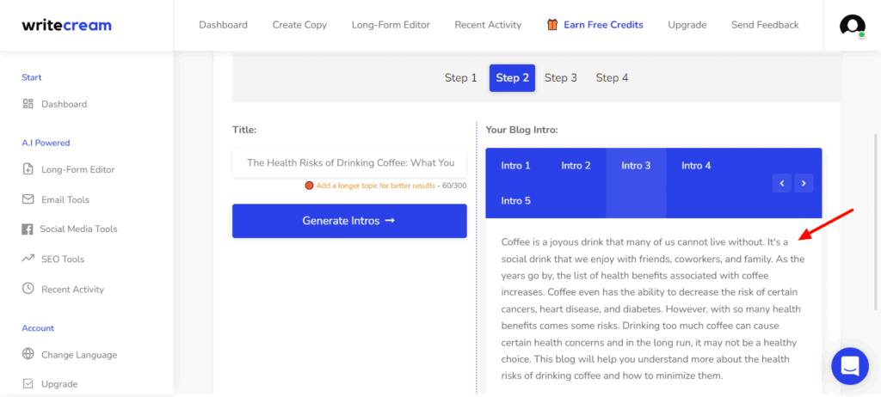
Task: Click the Upgrade checkbox icon in sidebar
Action: 28,384
